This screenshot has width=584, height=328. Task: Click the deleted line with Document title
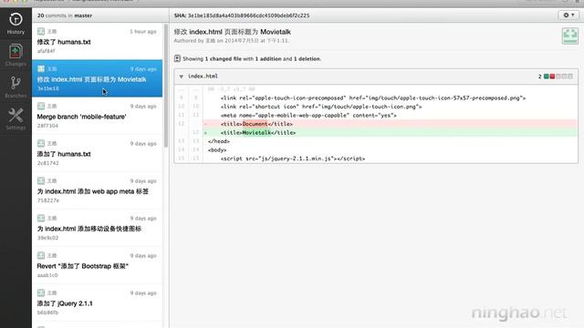click(376, 124)
